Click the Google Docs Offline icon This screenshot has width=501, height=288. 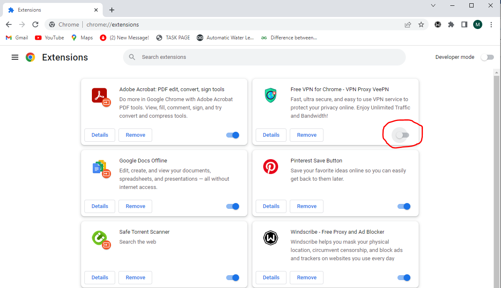click(x=101, y=168)
